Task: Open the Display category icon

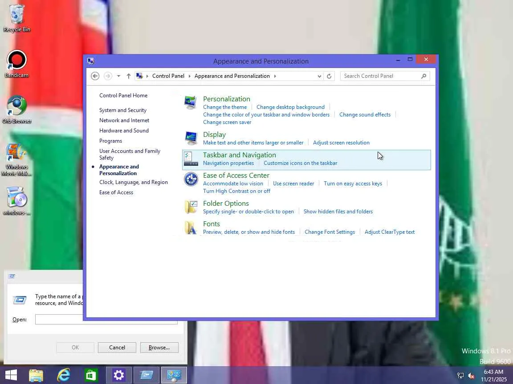Action: tap(191, 138)
